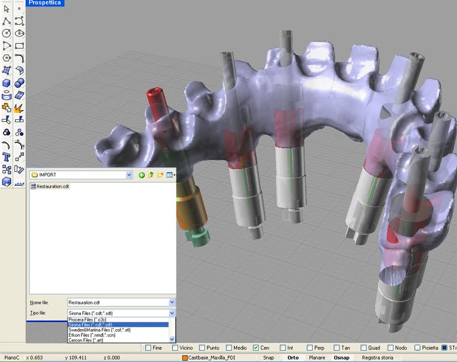
Task: Click the Castbase_Maxilla_FDI layer name
Action: 212,358
